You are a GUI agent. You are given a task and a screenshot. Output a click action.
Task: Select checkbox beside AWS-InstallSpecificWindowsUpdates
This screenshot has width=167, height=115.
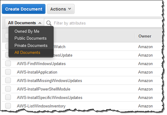coord(8,97)
